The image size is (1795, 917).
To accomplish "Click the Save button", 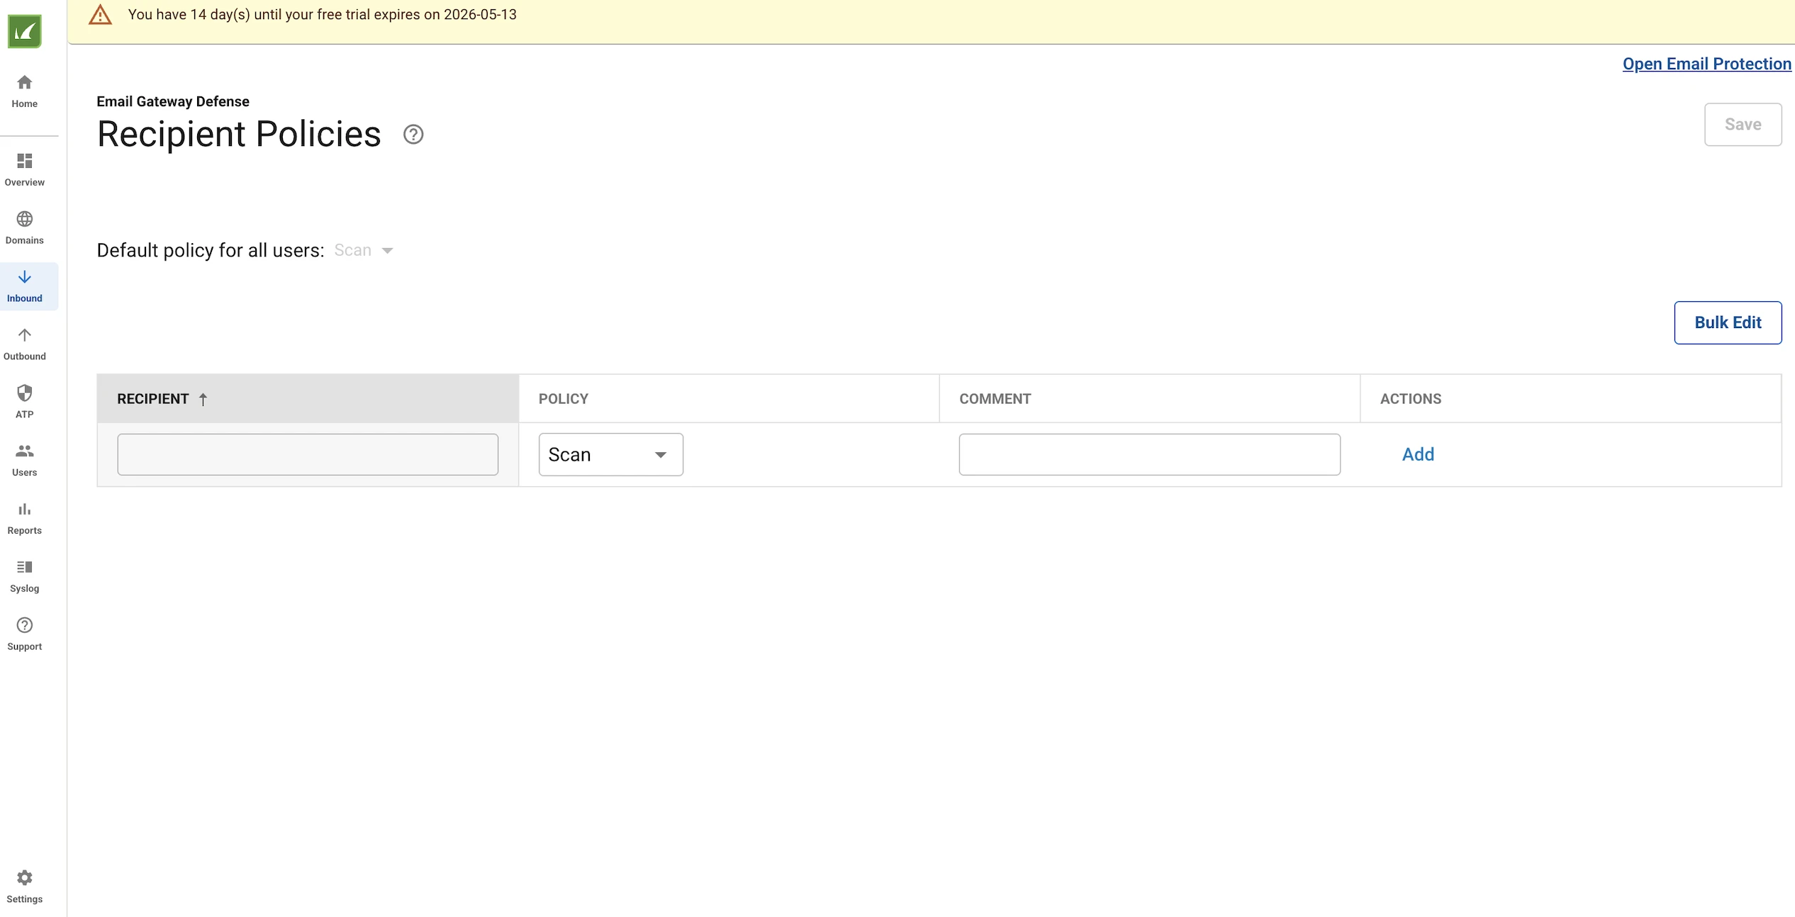I will click(1743, 125).
